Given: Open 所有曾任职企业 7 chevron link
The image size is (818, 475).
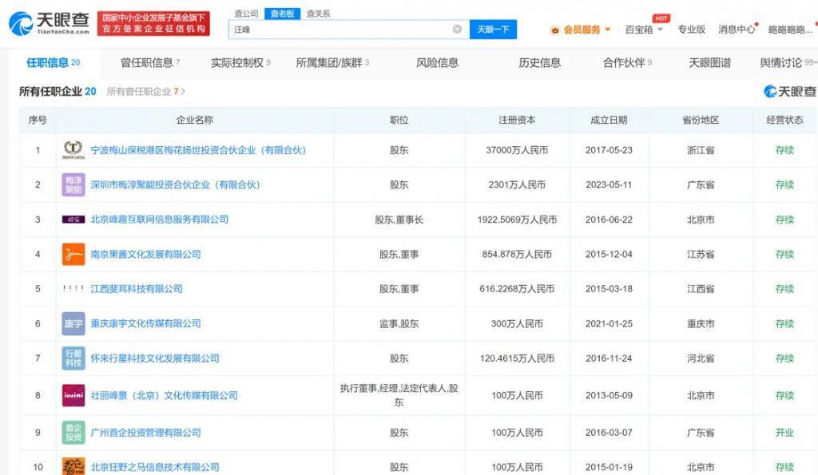Looking at the screenshot, I should (x=145, y=91).
